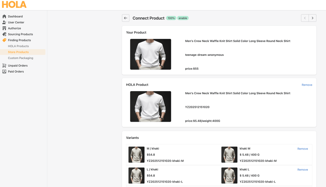The image size is (326, 187).
Task: Select Store Products in sidebar
Action: point(18,52)
